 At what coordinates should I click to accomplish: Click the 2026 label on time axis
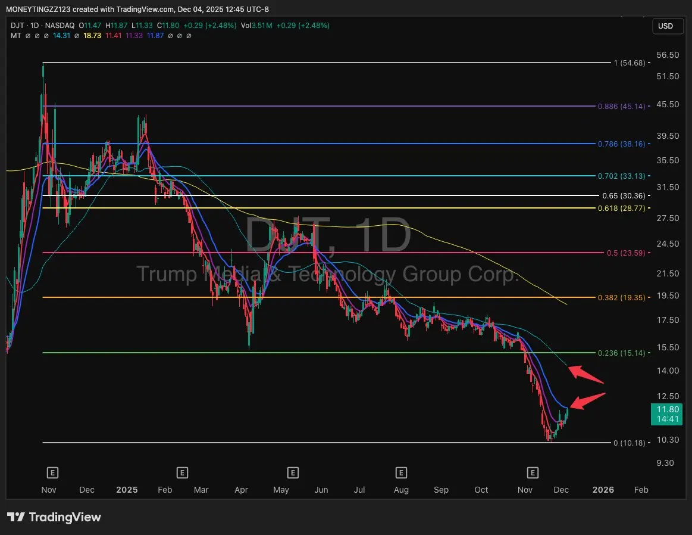point(603,490)
